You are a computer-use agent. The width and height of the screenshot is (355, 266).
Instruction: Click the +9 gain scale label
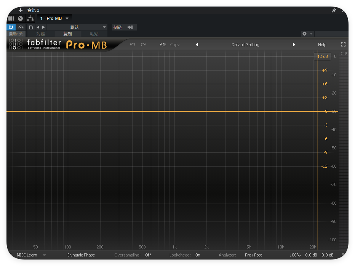point(325,70)
